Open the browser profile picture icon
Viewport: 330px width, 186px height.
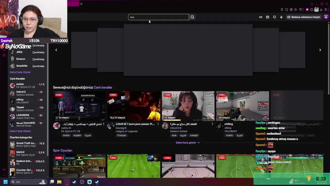tap(316, 10)
